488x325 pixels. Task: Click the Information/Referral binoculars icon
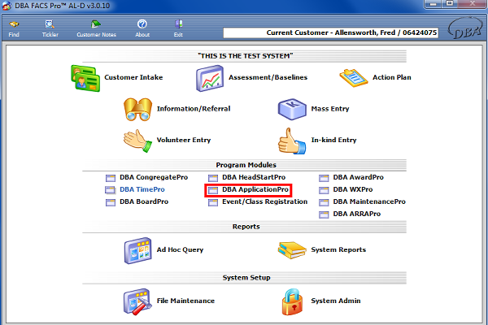(138, 109)
